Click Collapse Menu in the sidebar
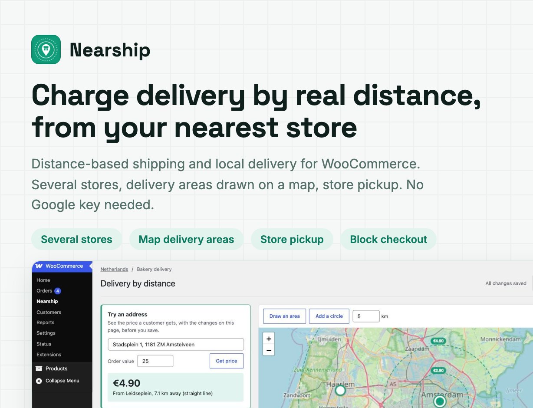 (63, 381)
